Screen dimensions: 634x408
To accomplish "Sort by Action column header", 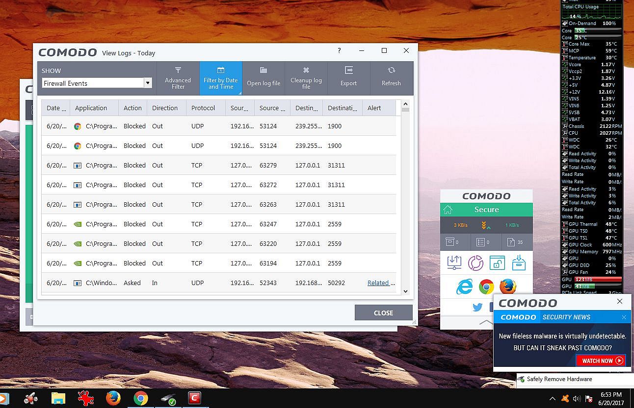I will click(x=132, y=108).
